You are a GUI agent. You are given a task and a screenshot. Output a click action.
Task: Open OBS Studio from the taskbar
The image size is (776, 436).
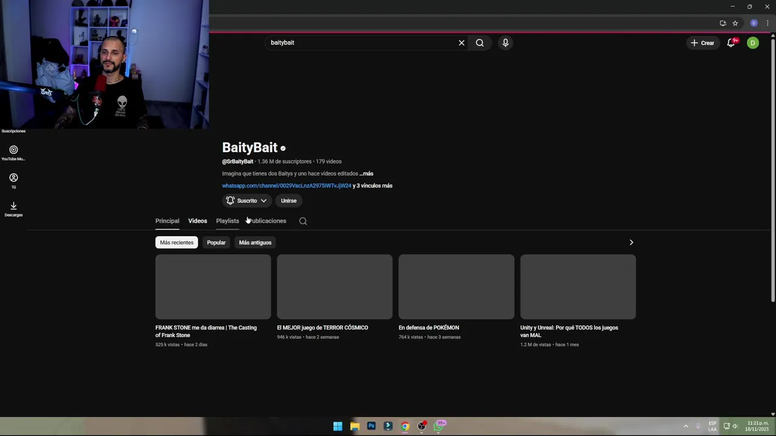point(422,426)
